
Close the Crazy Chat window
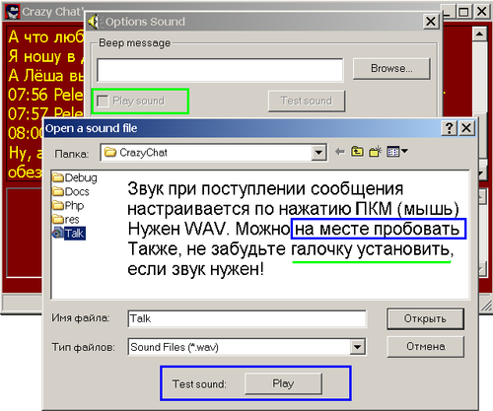pos(482,12)
